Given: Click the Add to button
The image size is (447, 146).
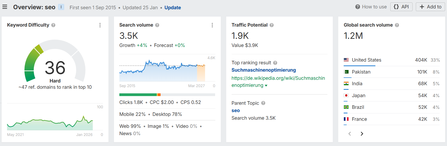Looking at the screenshot, I should 430,7.
